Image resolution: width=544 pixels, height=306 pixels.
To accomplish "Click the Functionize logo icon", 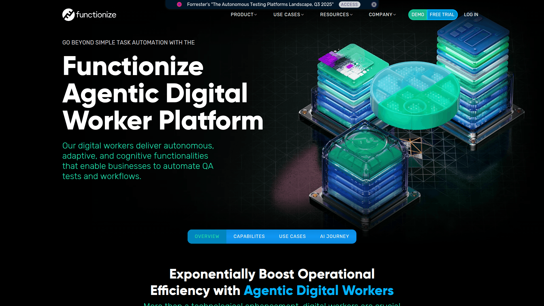I will click(x=68, y=15).
